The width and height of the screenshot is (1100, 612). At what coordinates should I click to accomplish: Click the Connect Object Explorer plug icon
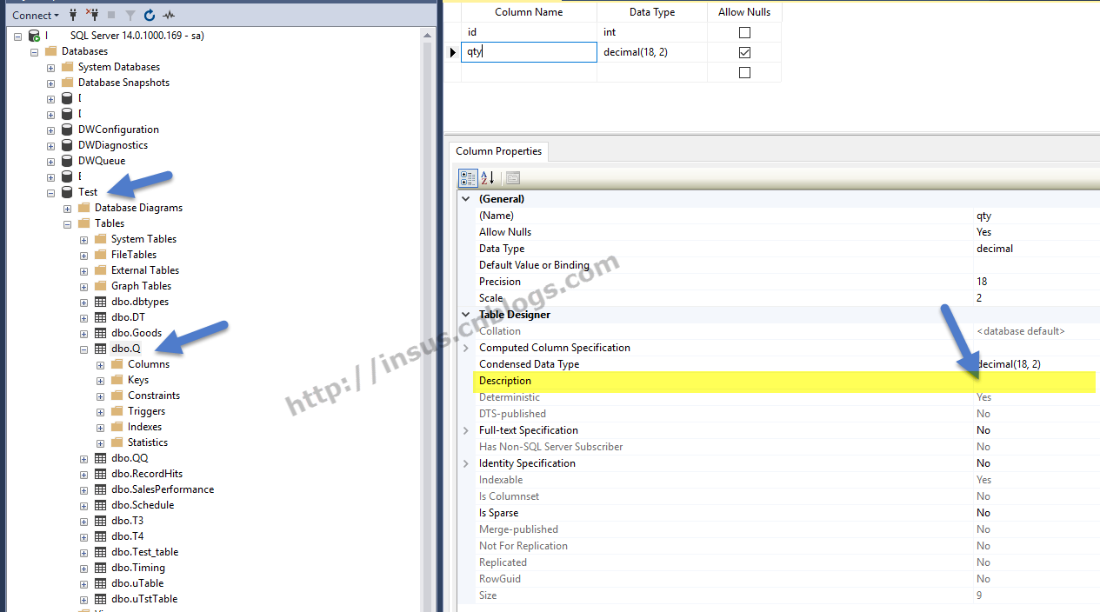pos(73,15)
